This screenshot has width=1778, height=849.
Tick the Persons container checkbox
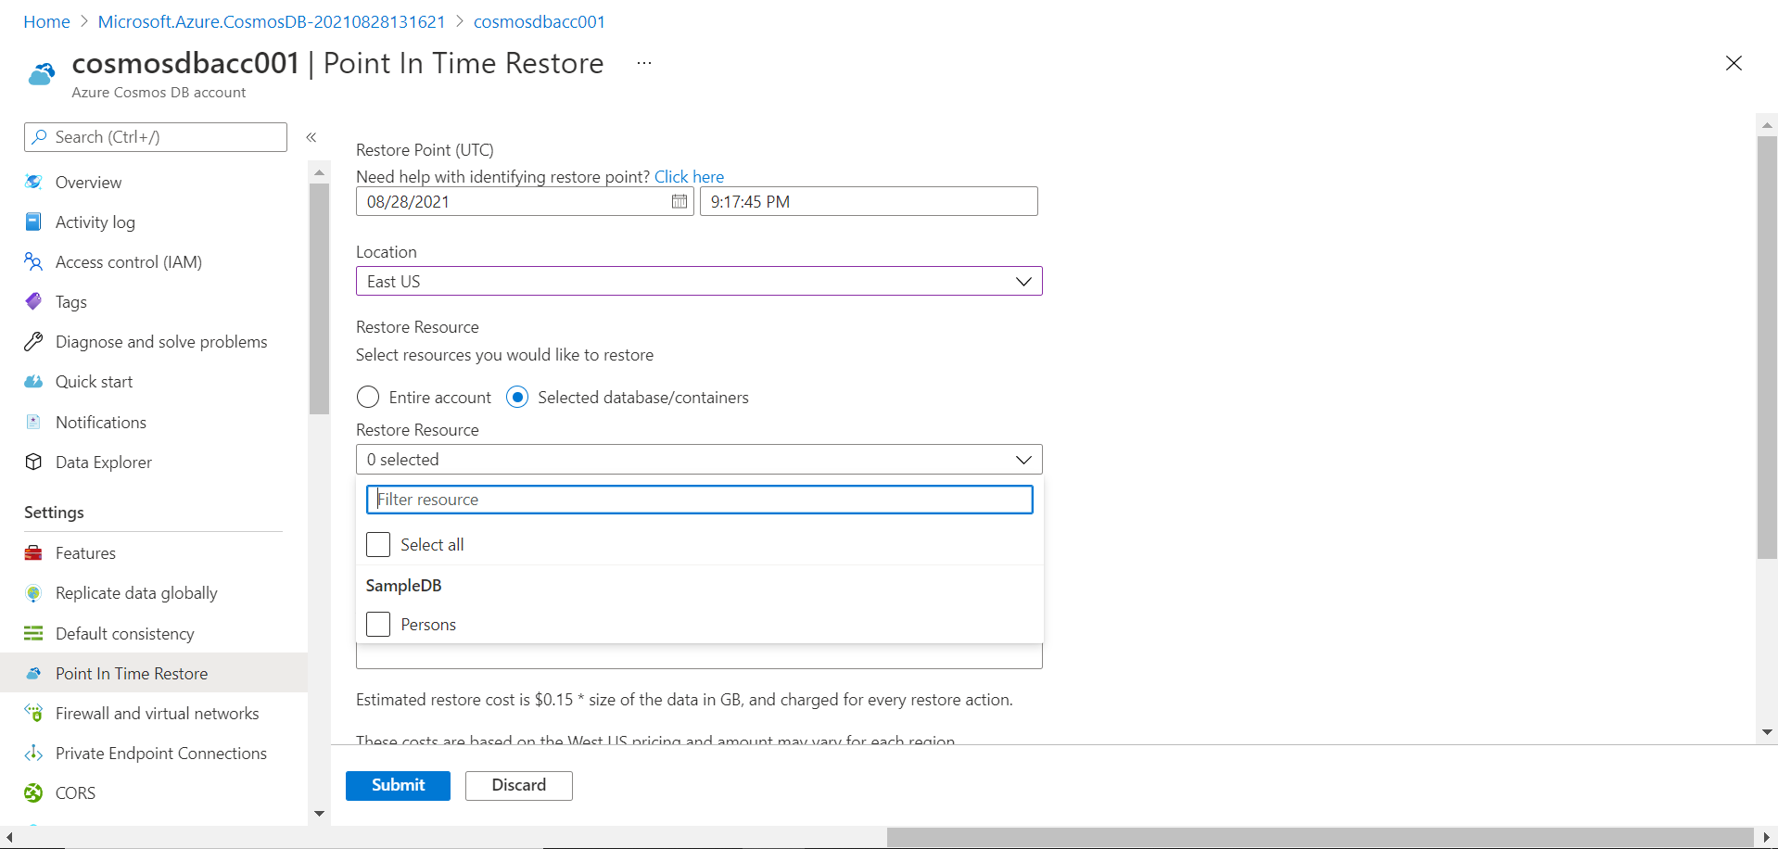point(378,624)
